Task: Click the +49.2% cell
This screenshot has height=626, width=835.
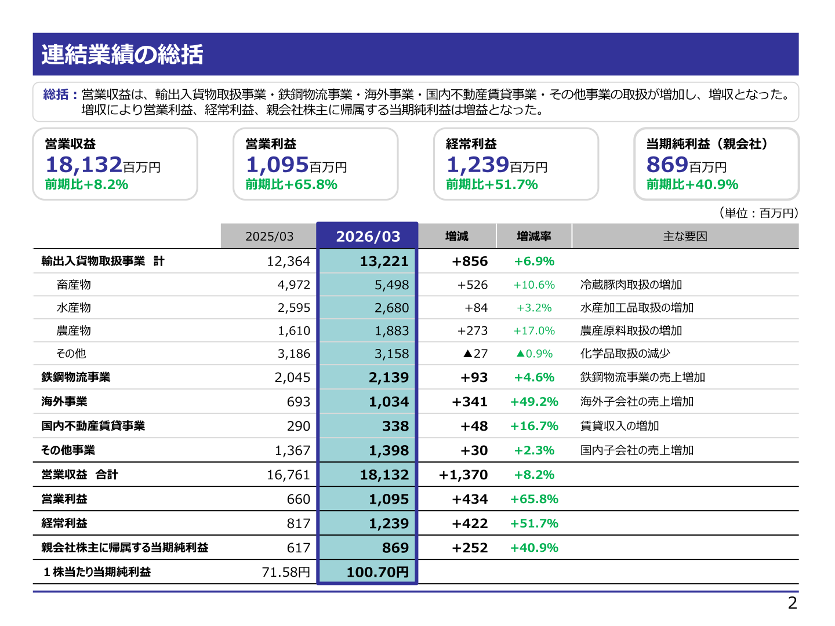Action: tap(534, 402)
